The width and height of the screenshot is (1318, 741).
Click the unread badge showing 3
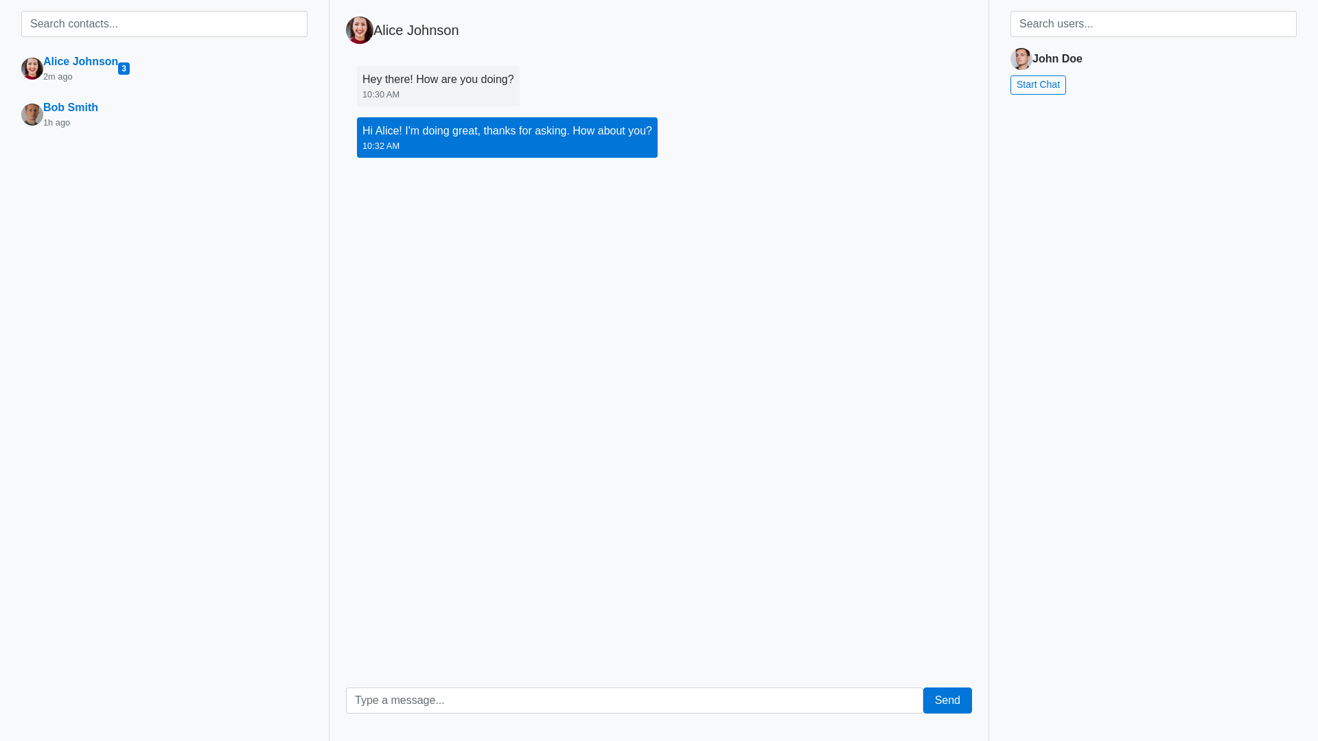click(x=124, y=69)
